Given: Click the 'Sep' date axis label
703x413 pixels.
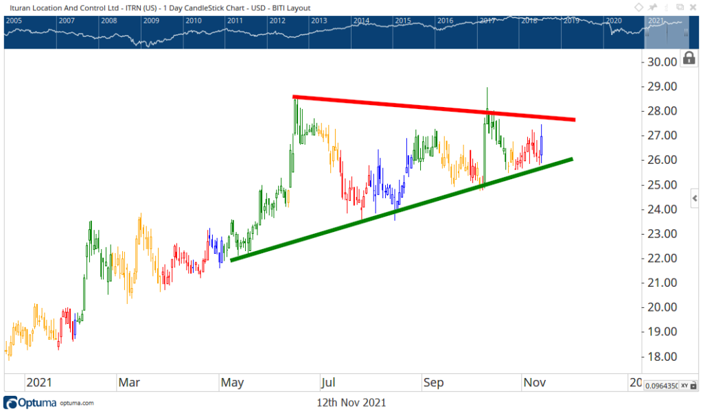Looking at the screenshot, I should pos(434,383).
